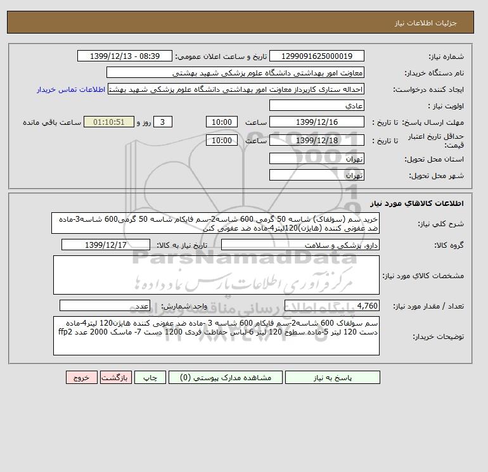Screen dimensions: 488x472
Task: Click the مهلت ارسال پاسخ label
Action: coord(433,122)
